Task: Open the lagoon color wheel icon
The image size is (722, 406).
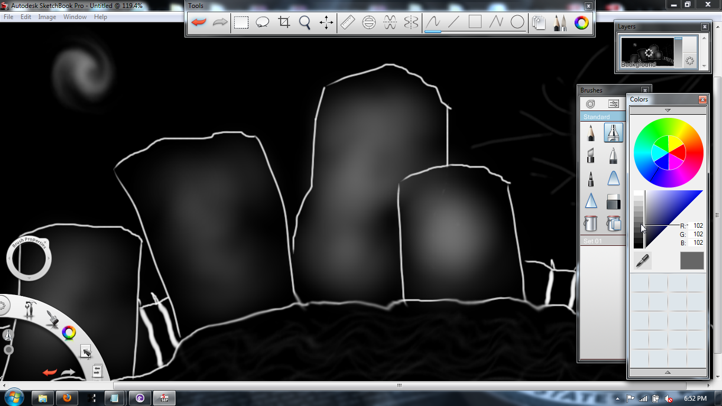Action: [x=69, y=333]
